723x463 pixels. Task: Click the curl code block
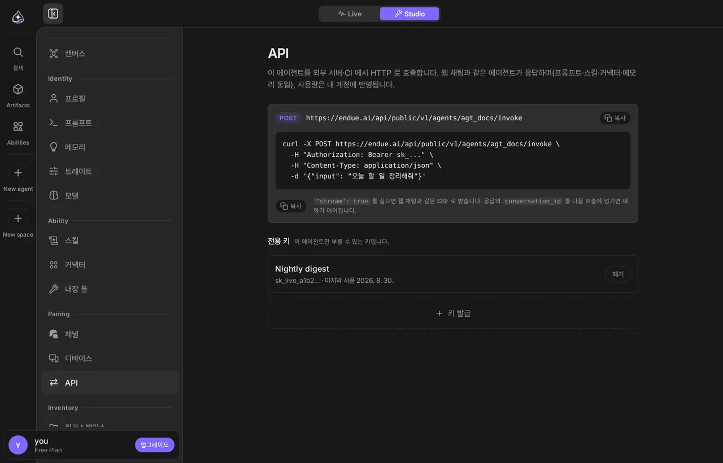453,160
